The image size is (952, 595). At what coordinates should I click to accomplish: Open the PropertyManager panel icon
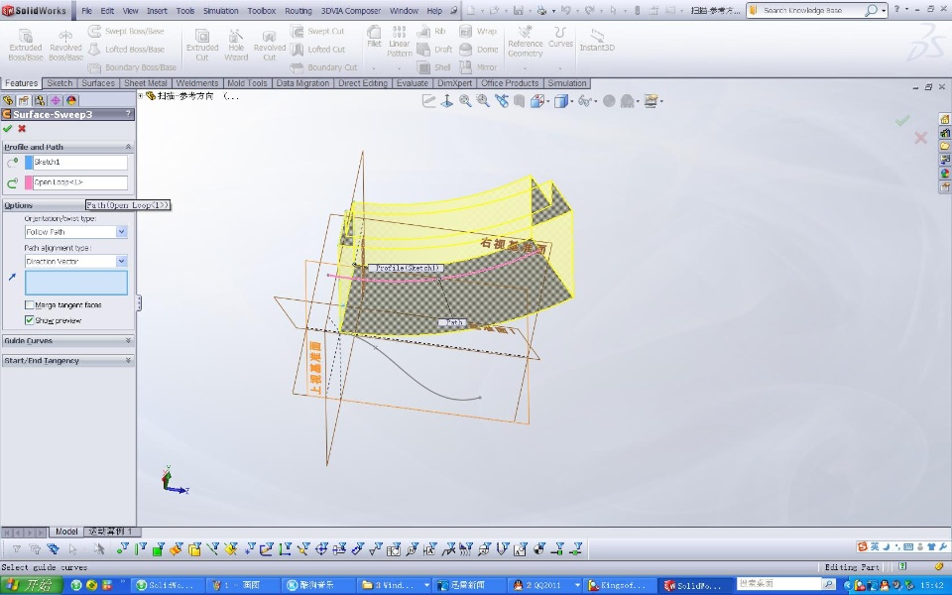(x=24, y=100)
